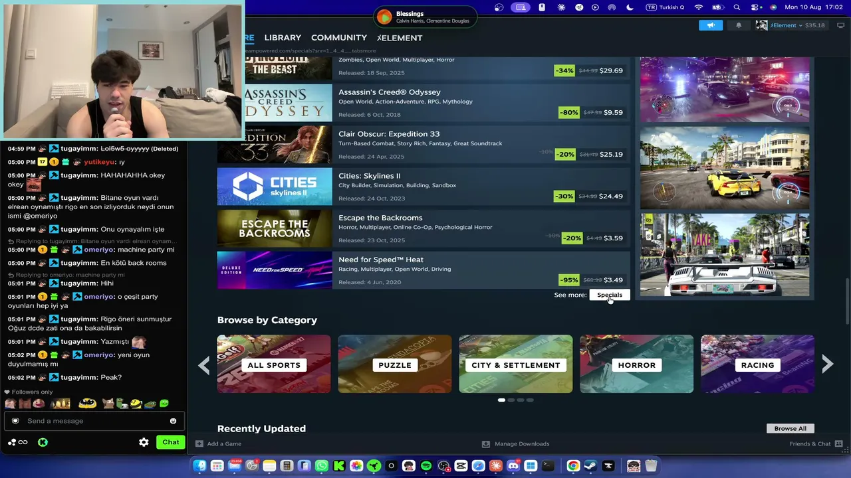
Task: Click the Cities Skylines II capsule image
Action: coord(275,187)
